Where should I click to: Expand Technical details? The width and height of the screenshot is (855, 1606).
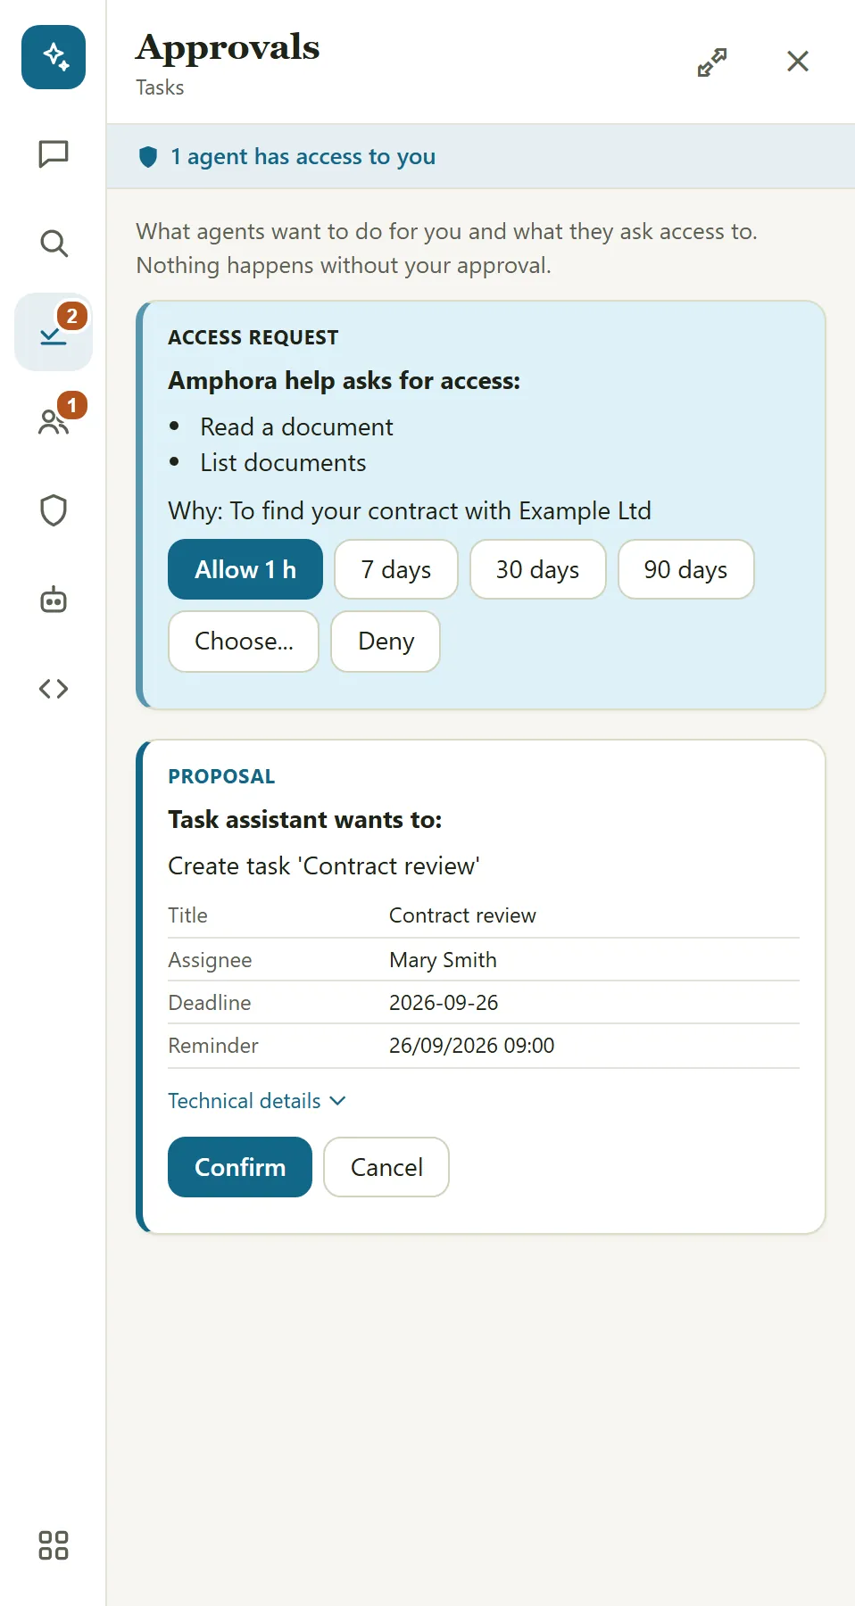257,1101
